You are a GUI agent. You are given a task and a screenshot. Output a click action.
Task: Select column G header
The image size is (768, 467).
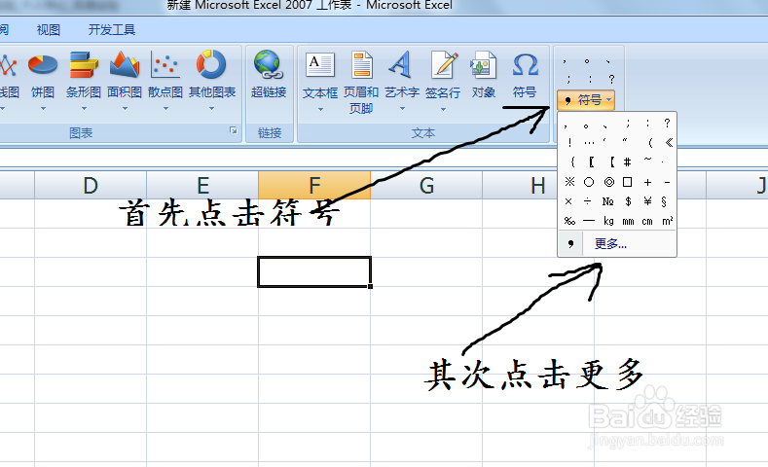click(426, 185)
